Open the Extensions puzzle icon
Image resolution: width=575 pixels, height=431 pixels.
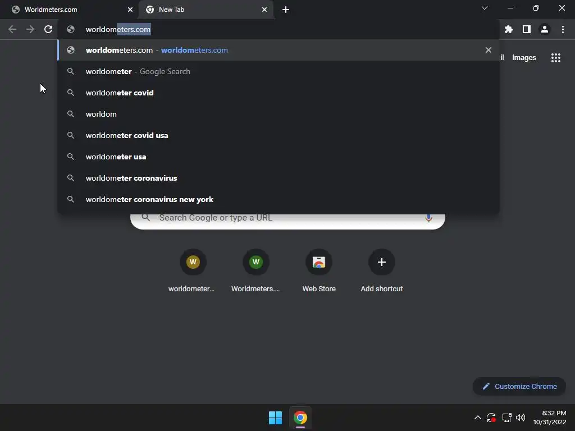(509, 29)
